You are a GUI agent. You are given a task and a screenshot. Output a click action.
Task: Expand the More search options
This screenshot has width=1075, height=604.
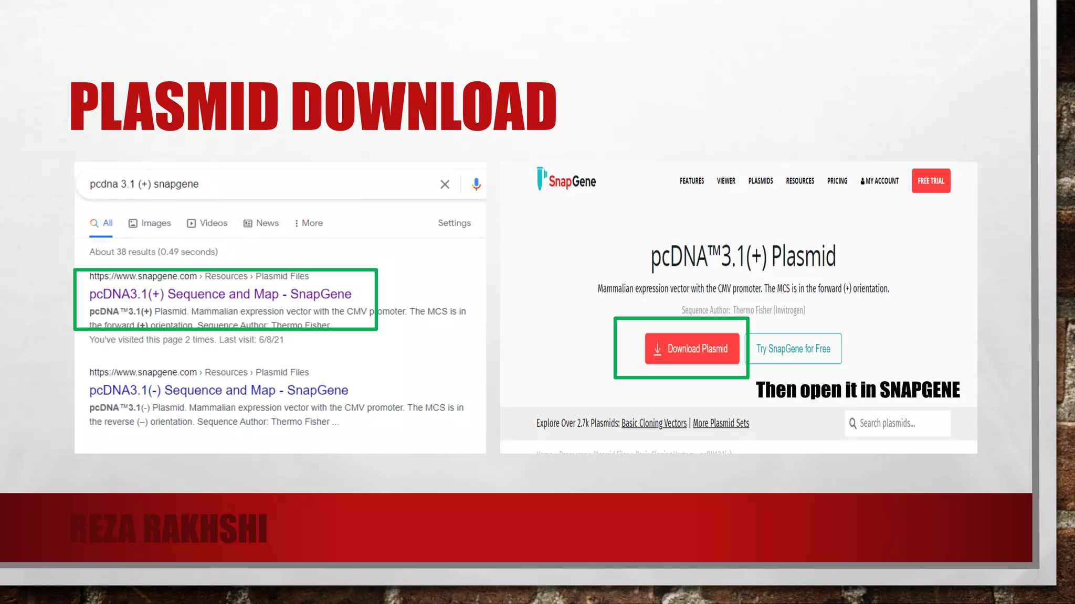pyautogui.click(x=309, y=223)
